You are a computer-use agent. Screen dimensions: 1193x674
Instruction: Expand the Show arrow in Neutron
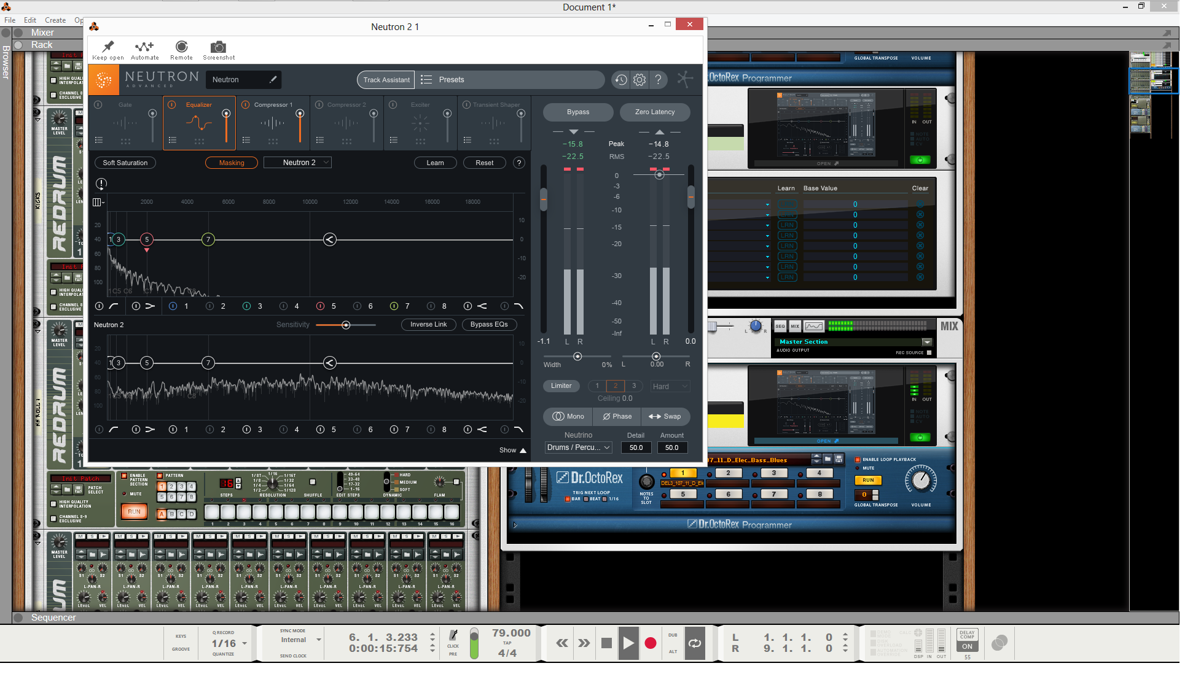coord(523,450)
